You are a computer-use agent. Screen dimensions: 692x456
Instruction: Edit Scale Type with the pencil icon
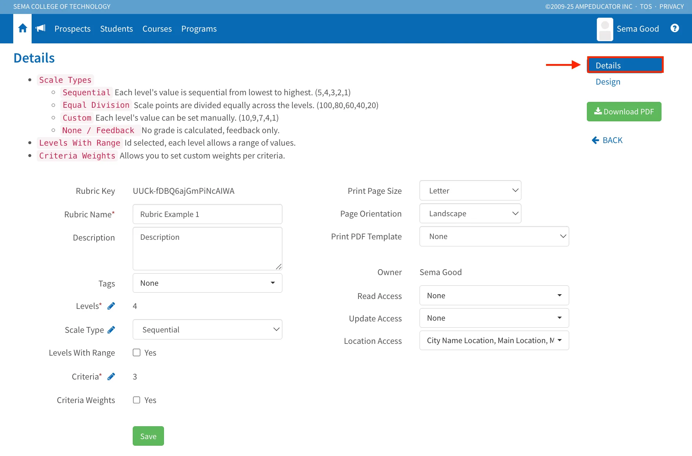(111, 330)
